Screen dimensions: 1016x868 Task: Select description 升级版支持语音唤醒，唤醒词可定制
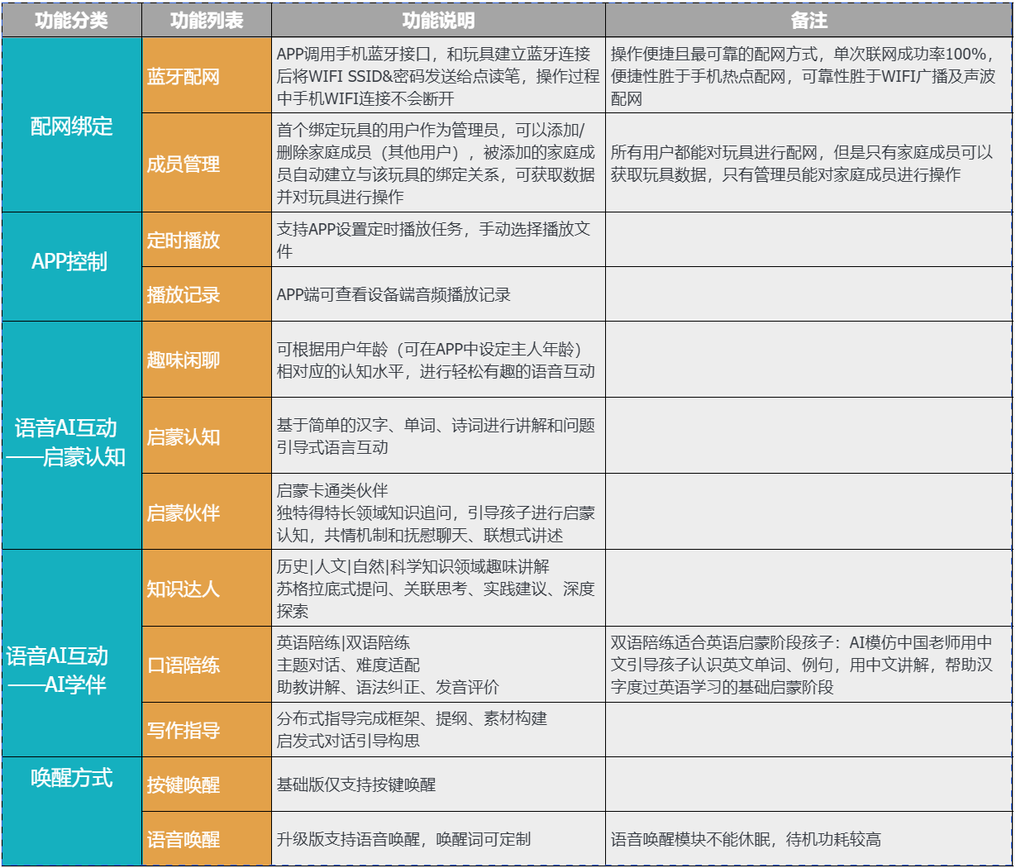pyautogui.click(x=438, y=838)
